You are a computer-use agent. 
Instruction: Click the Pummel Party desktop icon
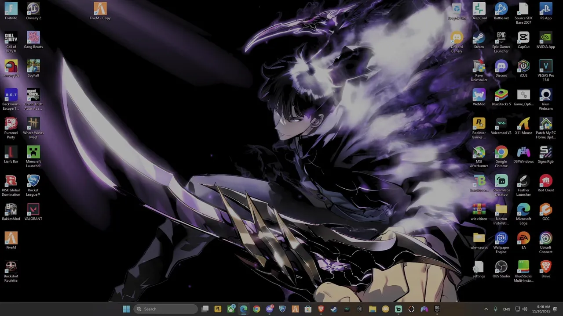point(11,128)
